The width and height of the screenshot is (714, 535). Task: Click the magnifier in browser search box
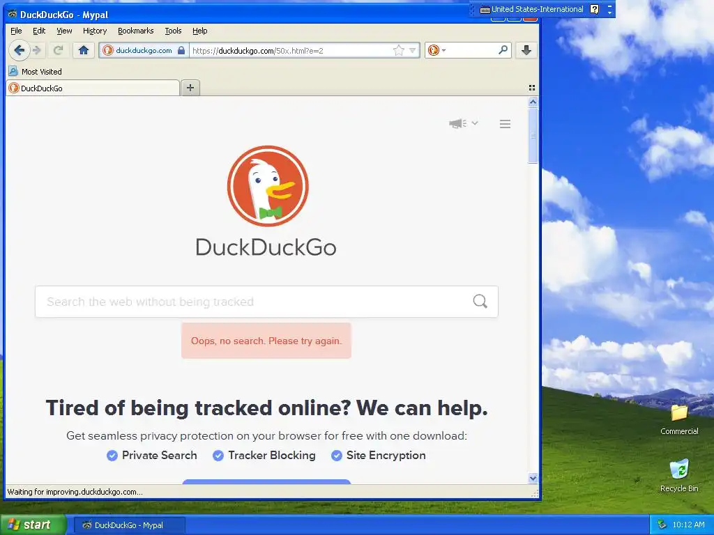[503, 50]
